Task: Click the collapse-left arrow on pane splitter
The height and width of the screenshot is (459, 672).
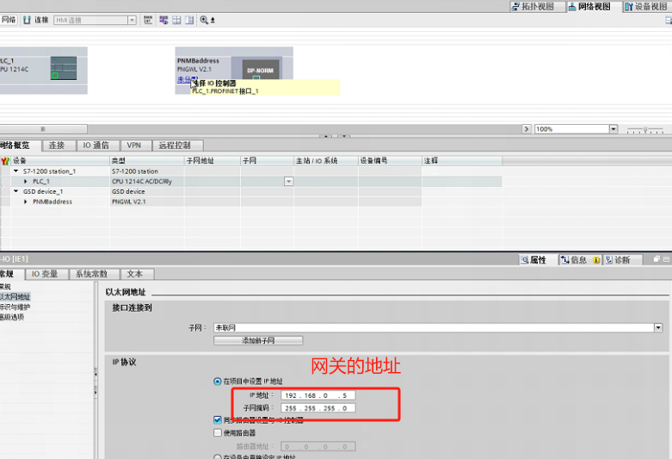Action: [96, 375]
